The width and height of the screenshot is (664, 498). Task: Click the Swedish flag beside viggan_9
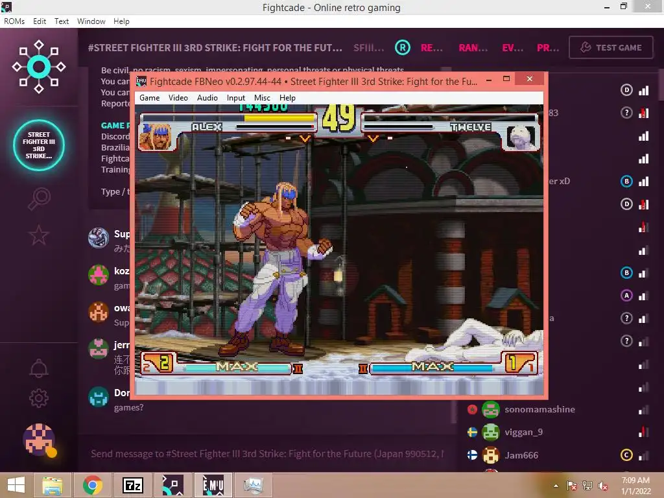click(472, 433)
